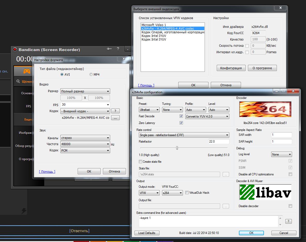Open the Tuning dropdown set to None
Screen dimensions: 306x242
[173, 110]
